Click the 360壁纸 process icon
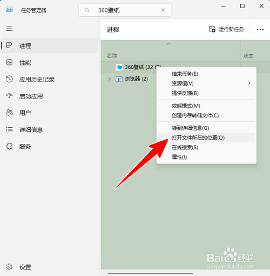The image size is (270, 276). pos(119,67)
